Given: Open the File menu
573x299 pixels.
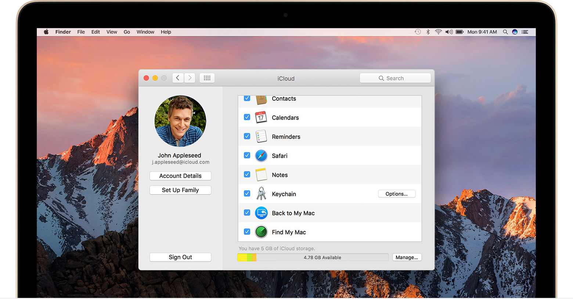Looking at the screenshot, I should pos(81,32).
